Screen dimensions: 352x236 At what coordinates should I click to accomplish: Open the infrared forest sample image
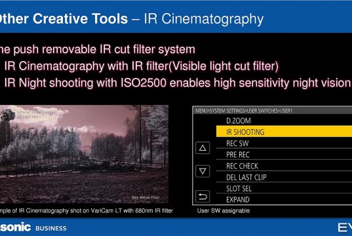[x=84, y=154]
